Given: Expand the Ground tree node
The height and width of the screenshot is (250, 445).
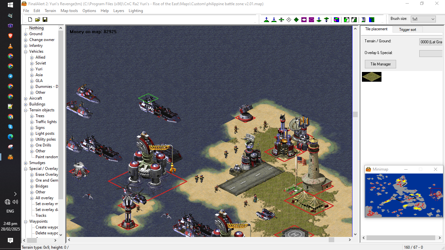Looking at the screenshot, I should pyautogui.click(x=26, y=34).
